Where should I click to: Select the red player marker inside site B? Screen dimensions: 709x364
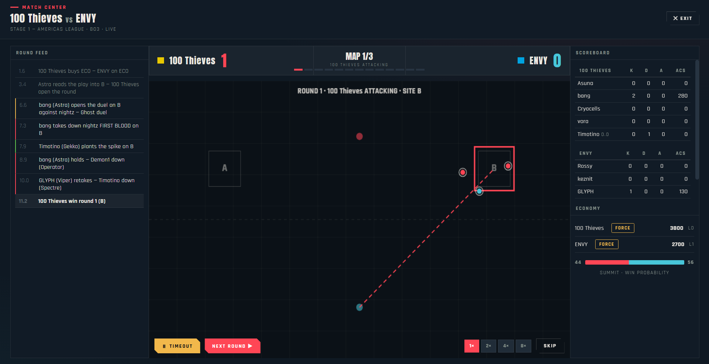click(508, 166)
